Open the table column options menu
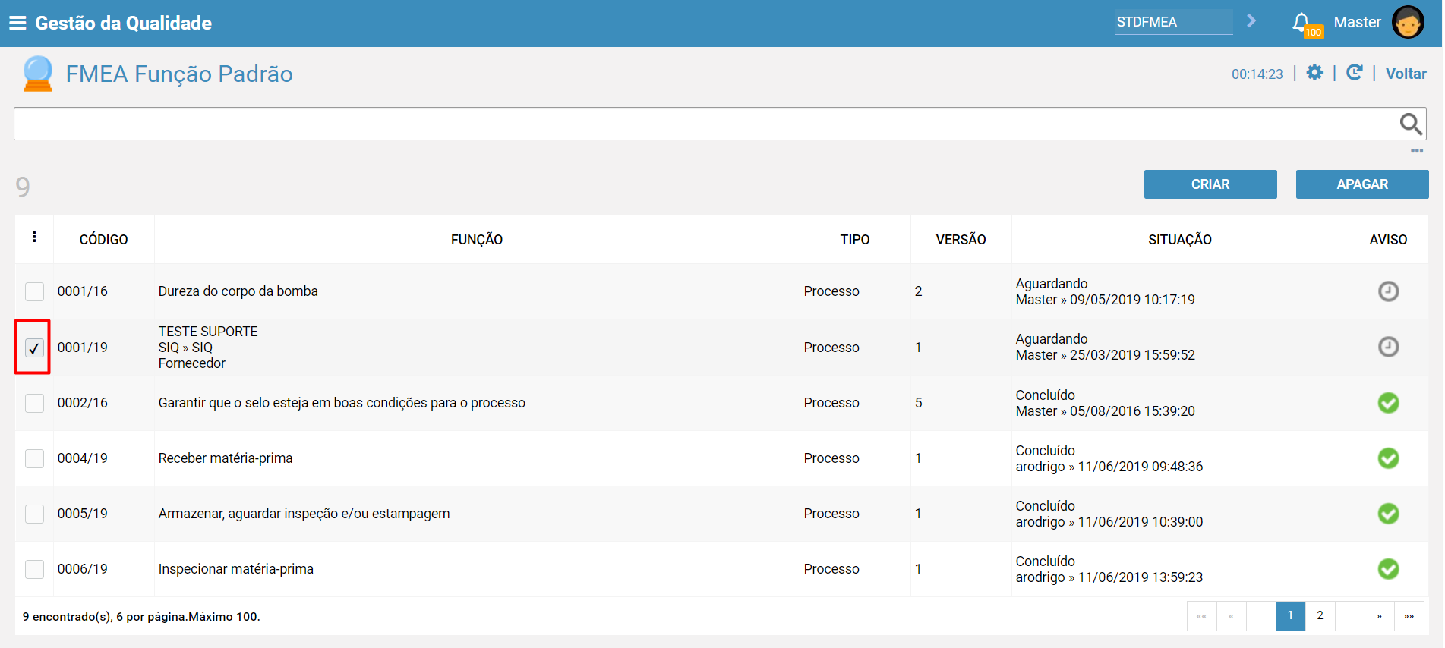 (x=34, y=237)
